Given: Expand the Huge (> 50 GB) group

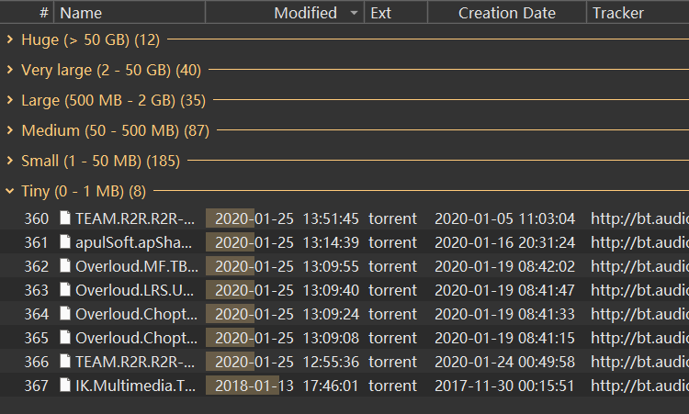Looking at the screenshot, I should coord(9,39).
